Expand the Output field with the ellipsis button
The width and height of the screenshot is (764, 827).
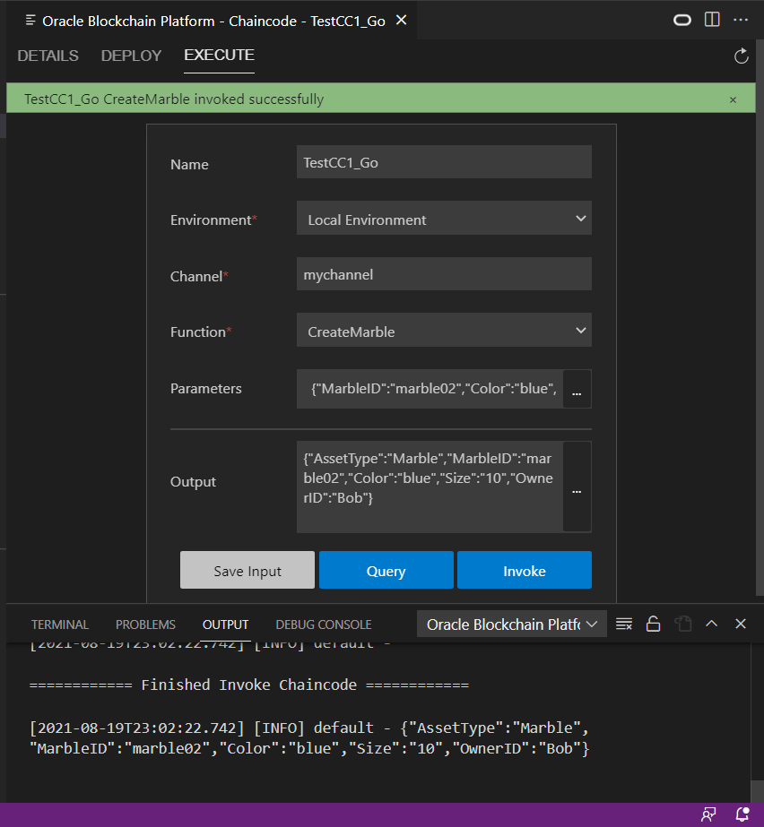click(577, 487)
